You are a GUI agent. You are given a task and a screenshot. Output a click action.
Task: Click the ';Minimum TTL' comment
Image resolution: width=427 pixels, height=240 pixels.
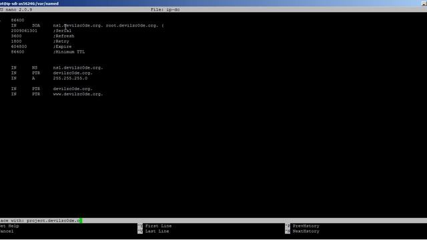coord(69,52)
